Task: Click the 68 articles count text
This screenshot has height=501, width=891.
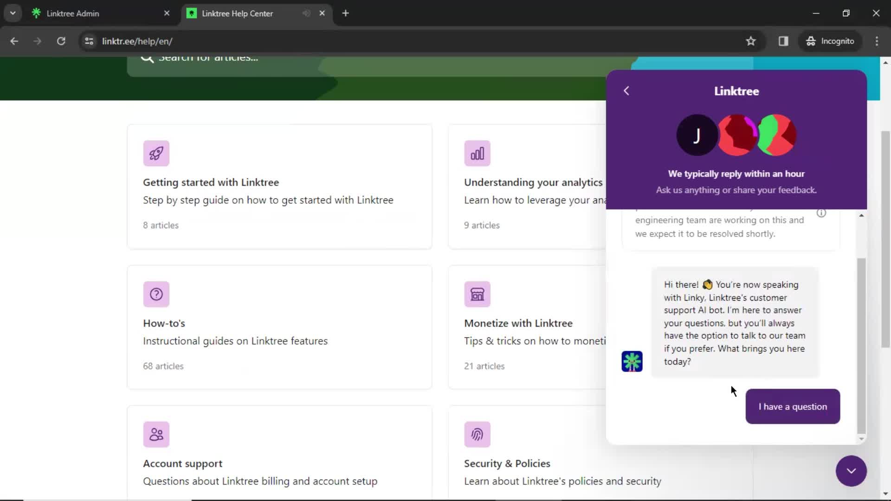Action: click(163, 366)
